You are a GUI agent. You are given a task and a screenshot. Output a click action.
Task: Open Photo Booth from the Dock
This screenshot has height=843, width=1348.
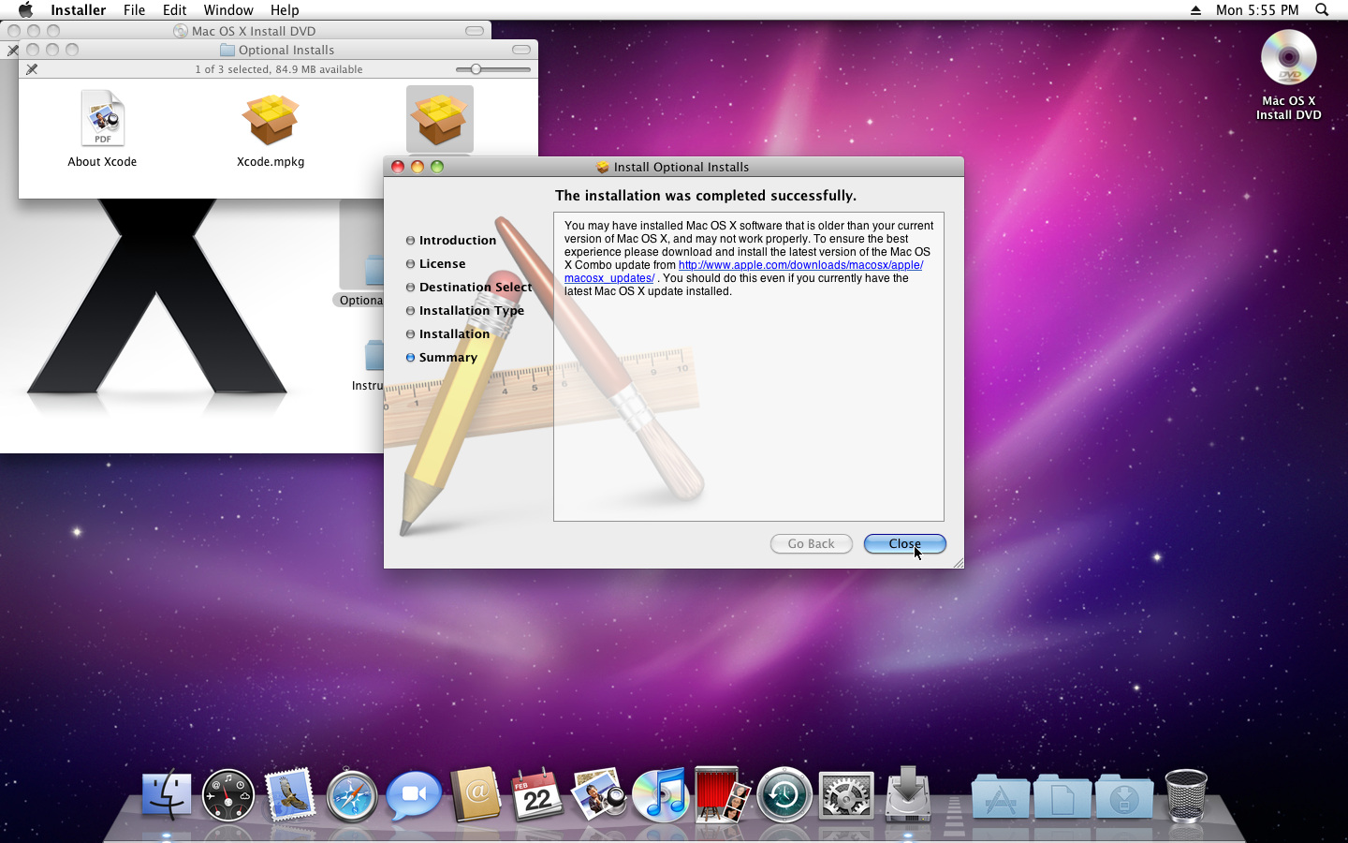(722, 796)
